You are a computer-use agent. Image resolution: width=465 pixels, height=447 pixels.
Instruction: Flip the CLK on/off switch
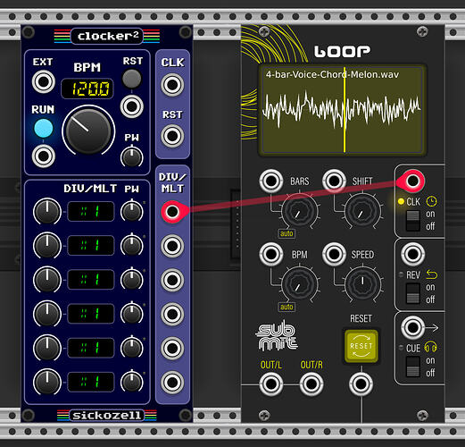point(413,221)
